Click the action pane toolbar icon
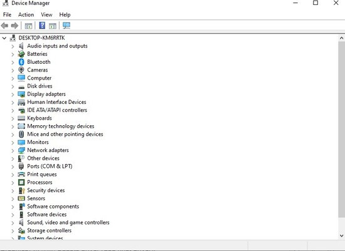 53,26
